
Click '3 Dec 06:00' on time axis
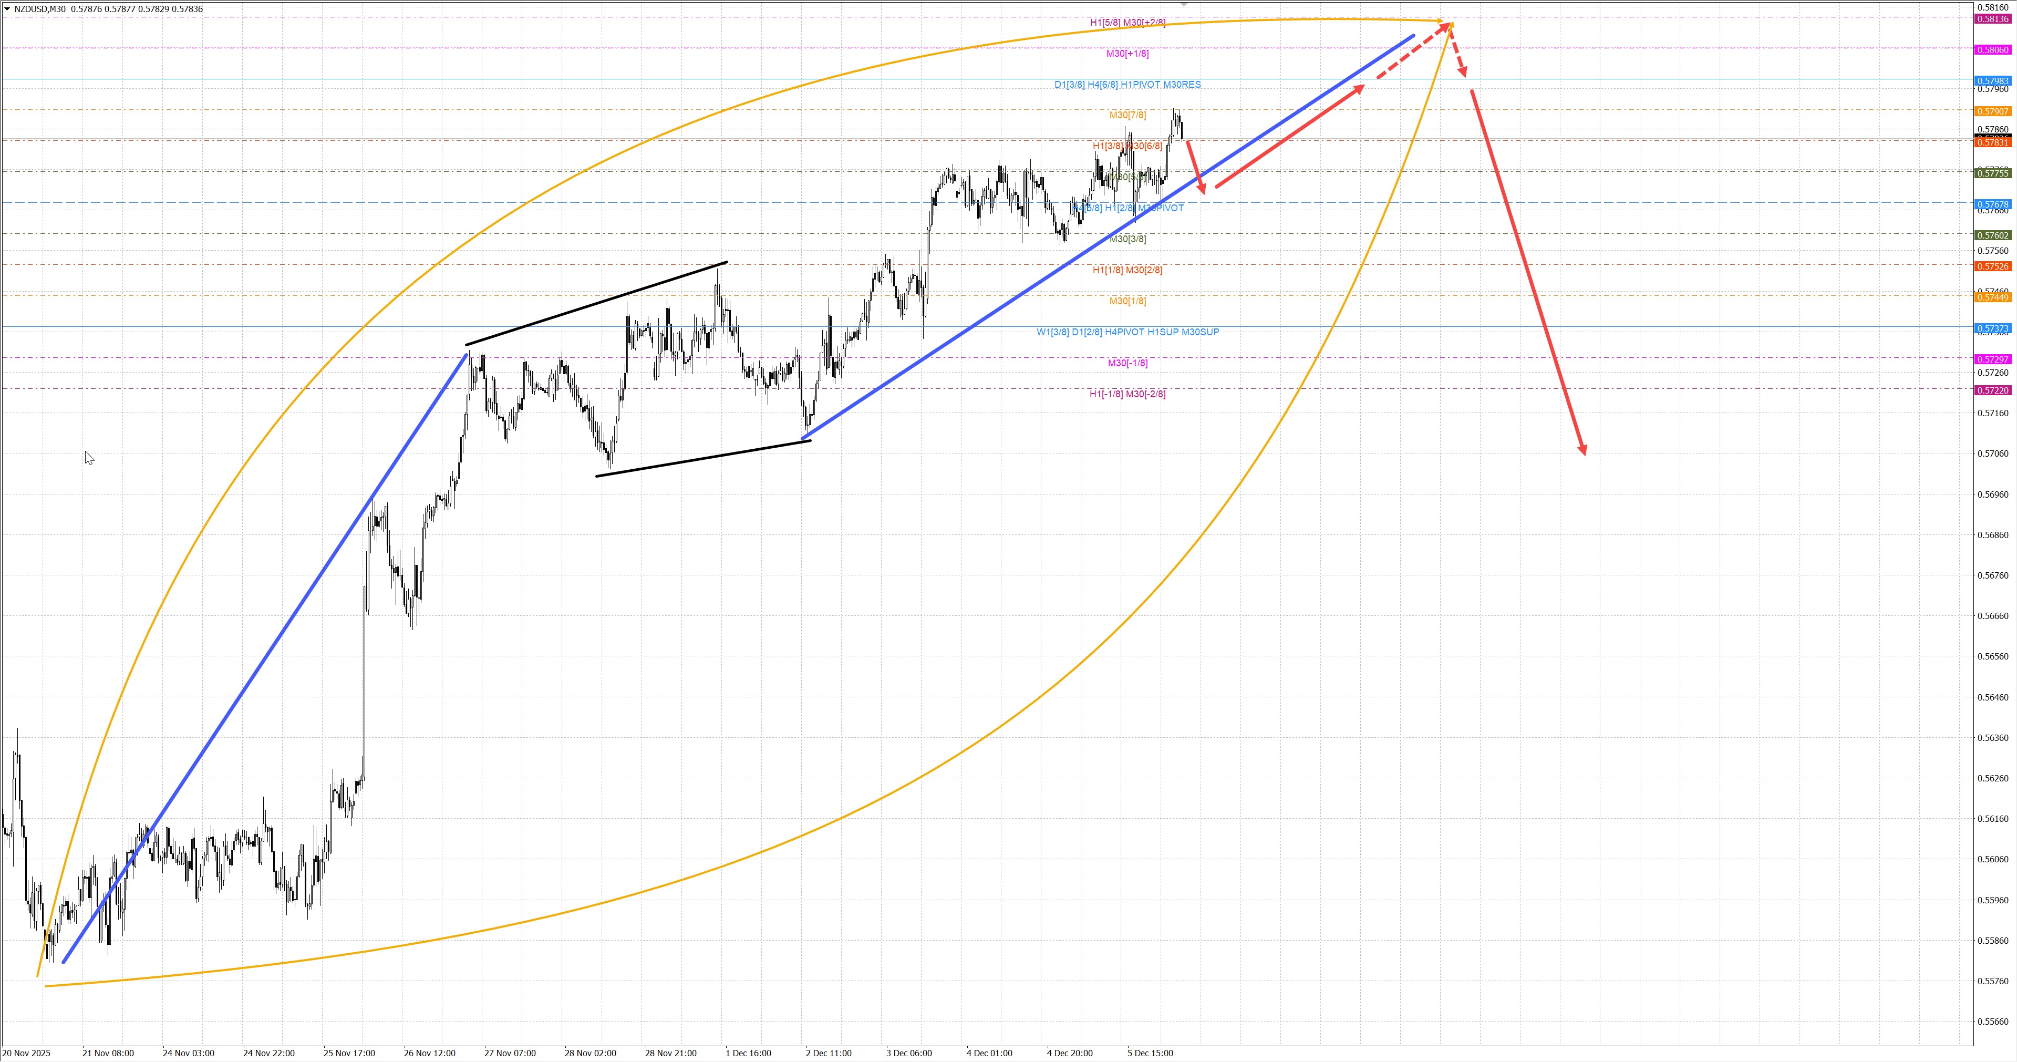click(x=908, y=1054)
